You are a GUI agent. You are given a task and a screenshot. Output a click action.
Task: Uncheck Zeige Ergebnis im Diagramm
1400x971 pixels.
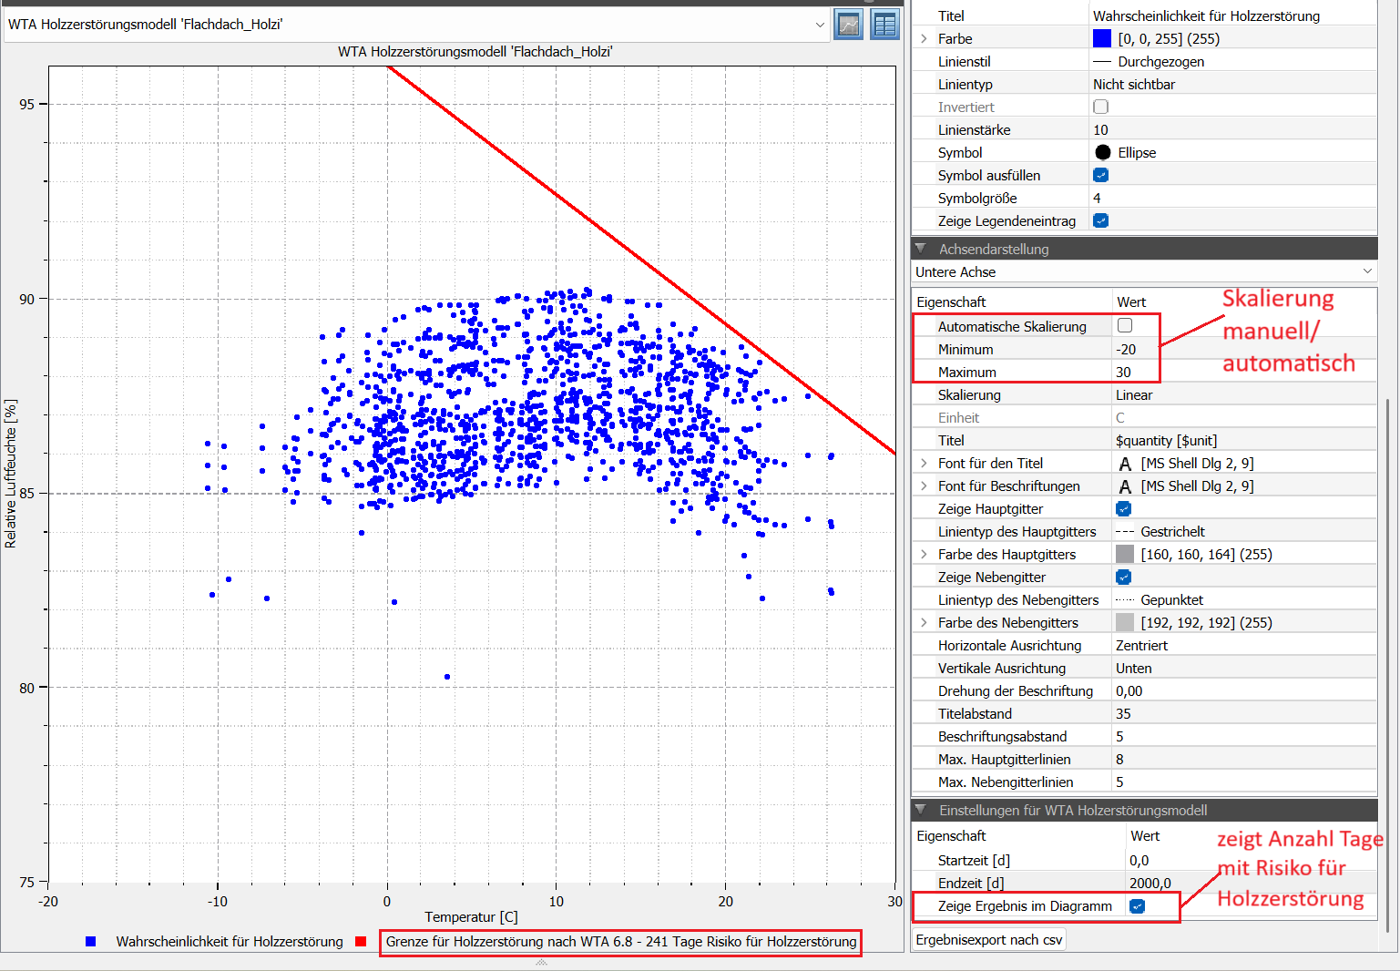pos(1137,905)
